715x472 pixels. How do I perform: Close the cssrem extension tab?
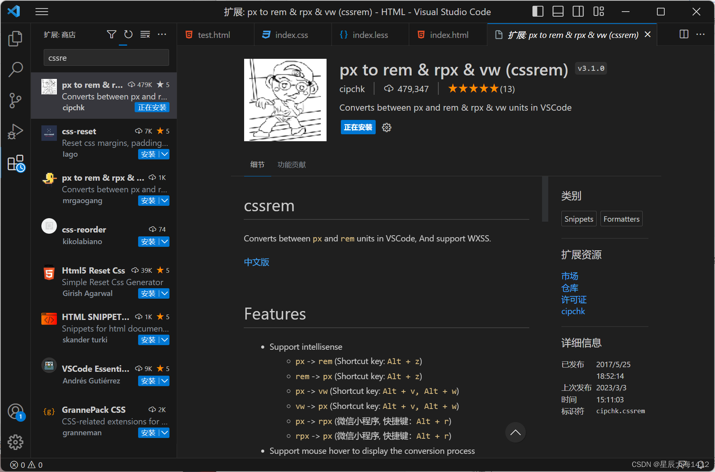click(x=647, y=34)
